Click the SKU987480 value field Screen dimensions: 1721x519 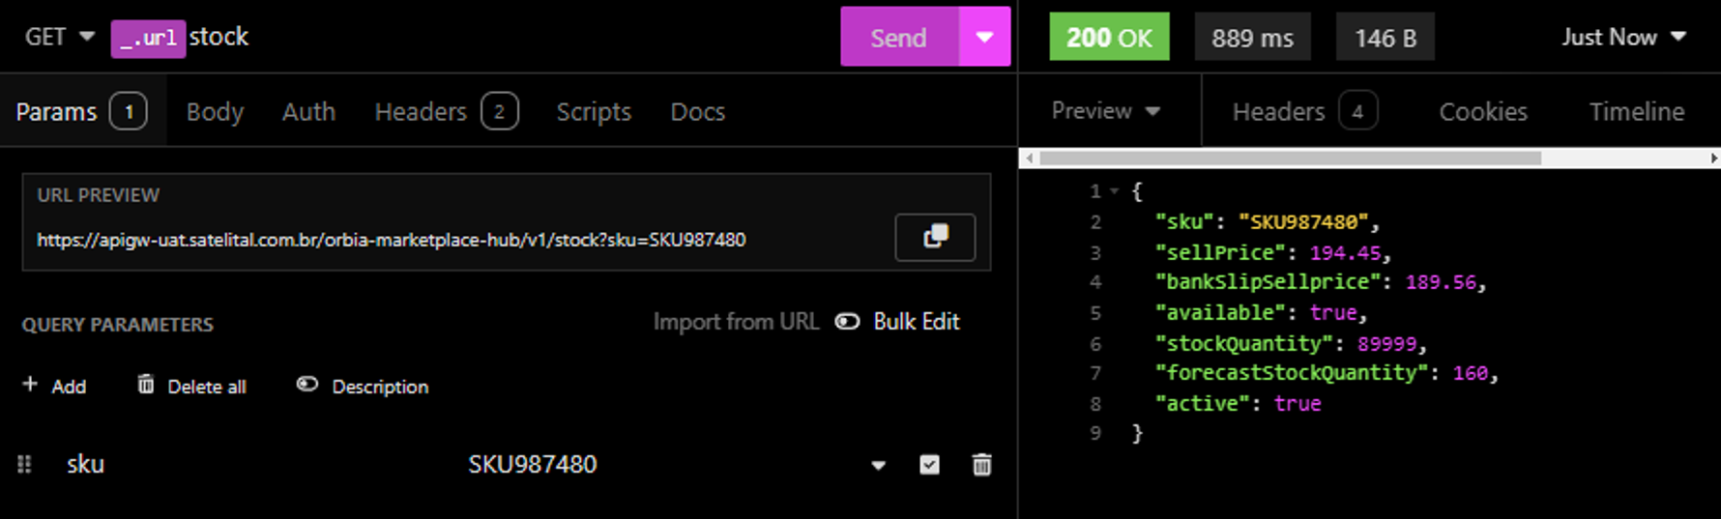click(533, 465)
